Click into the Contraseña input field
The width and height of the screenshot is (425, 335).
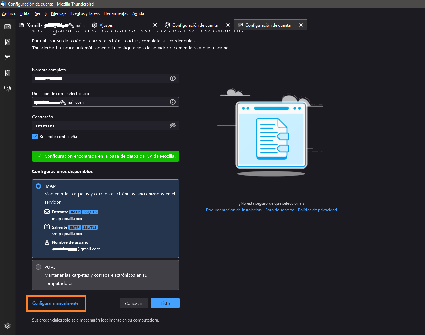(x=100, y=125)
